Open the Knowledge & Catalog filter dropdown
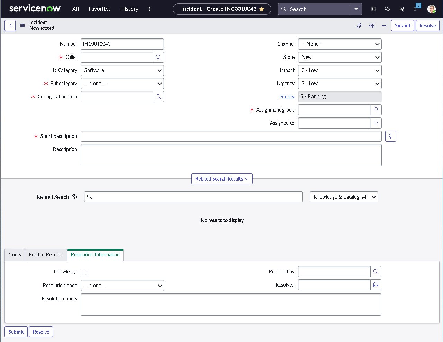443x342 pixels. (x=344, y=196)
